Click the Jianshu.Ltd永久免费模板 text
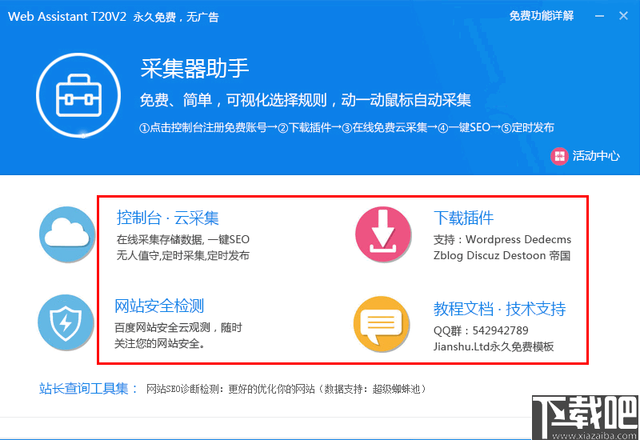 494,346
